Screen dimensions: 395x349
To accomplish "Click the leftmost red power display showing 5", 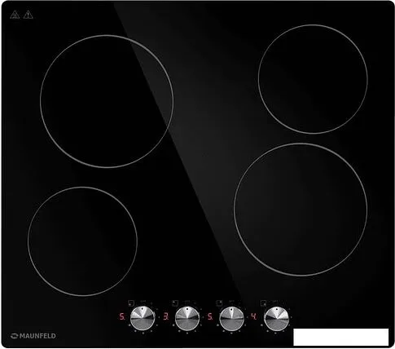I will [x=122, y=316].
